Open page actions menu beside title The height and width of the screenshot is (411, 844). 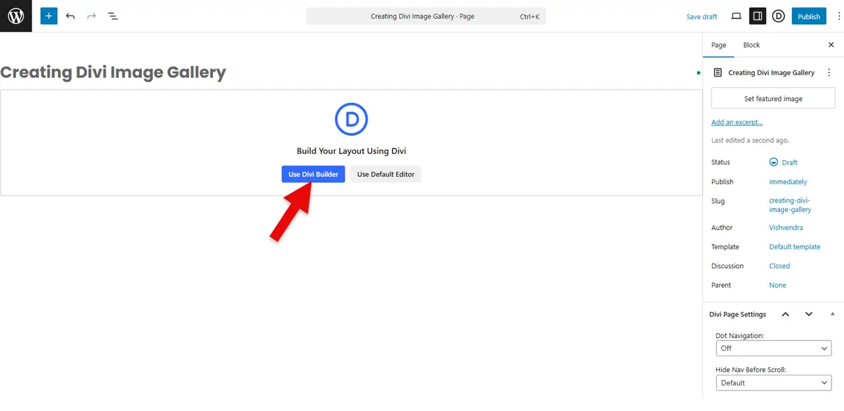click(x=829, y=73)
